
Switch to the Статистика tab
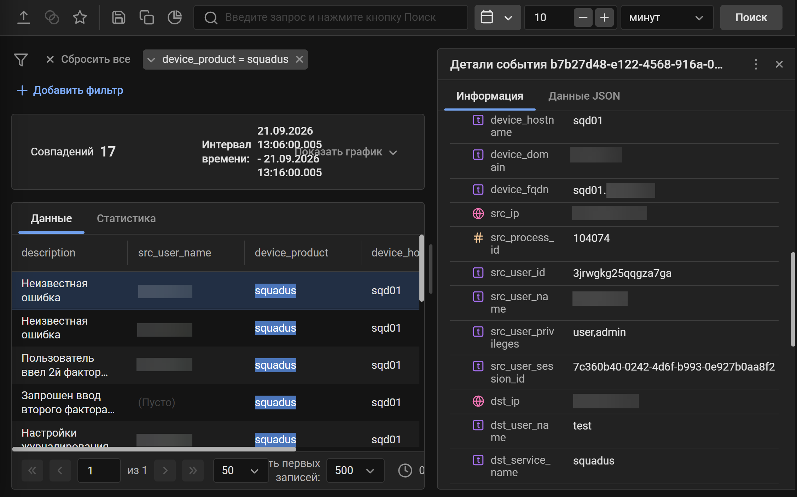click(x=126, y=219)
